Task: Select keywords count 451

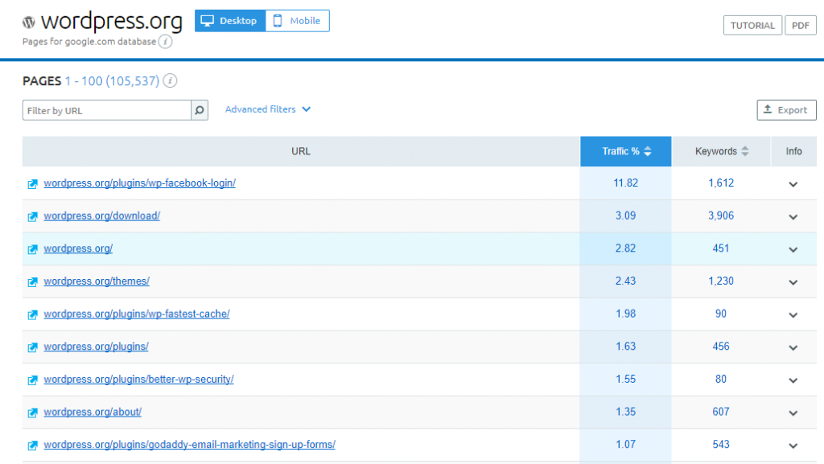Action: click(721, 248)
